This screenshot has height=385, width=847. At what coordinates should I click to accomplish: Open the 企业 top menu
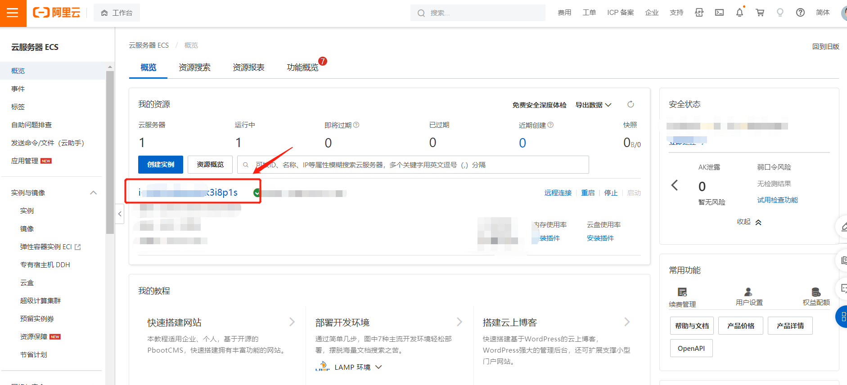click(652, 13)
